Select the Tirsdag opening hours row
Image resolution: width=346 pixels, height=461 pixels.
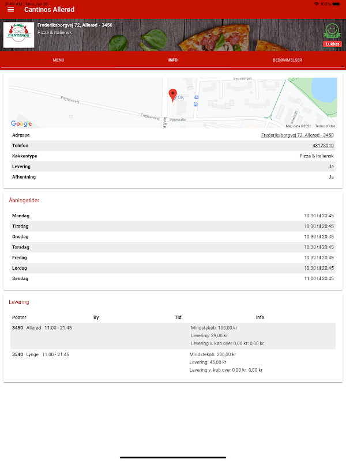click(173, 226)
